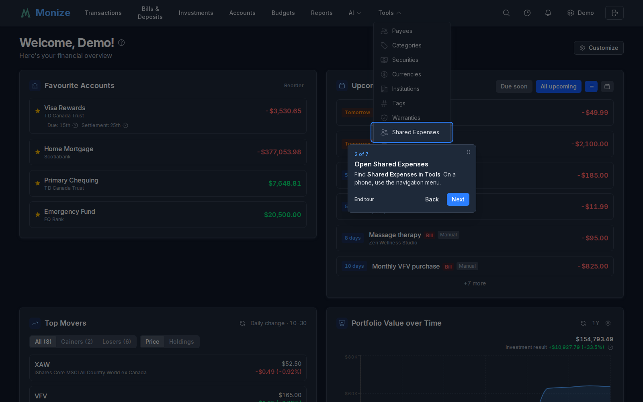Screen dimensions: 643x402
Task: Expand the +7 more bills link
Action: tap(475, 283)
